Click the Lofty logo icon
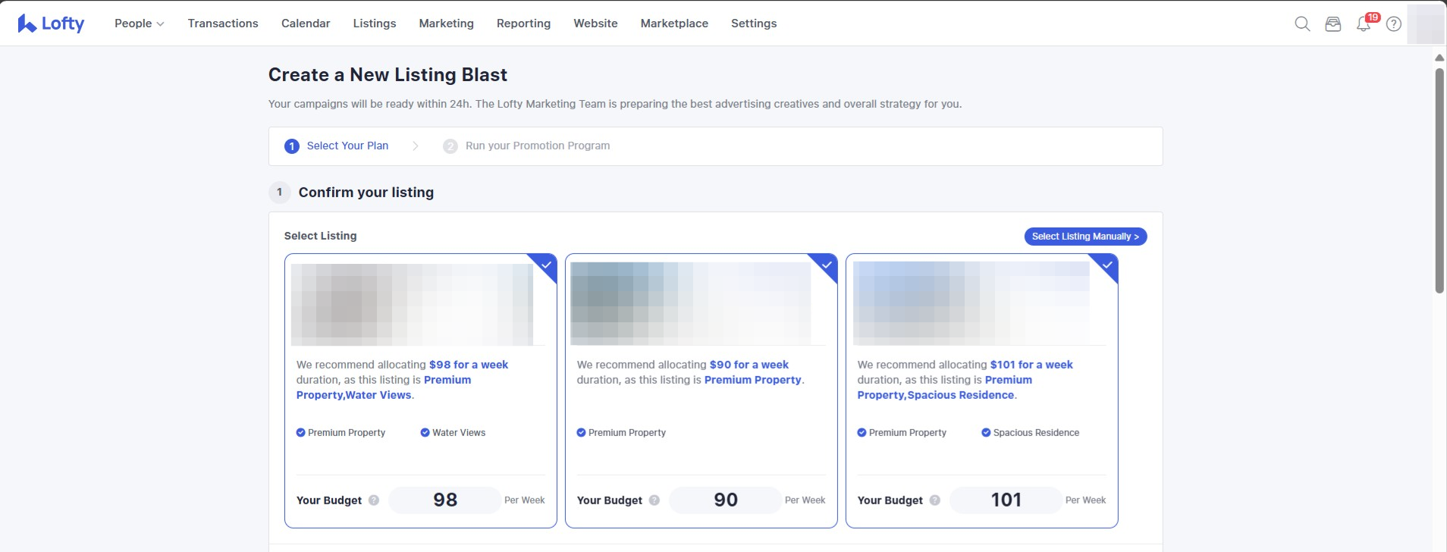The width and height of the screenshot is (1447, 552). (27, 24)
